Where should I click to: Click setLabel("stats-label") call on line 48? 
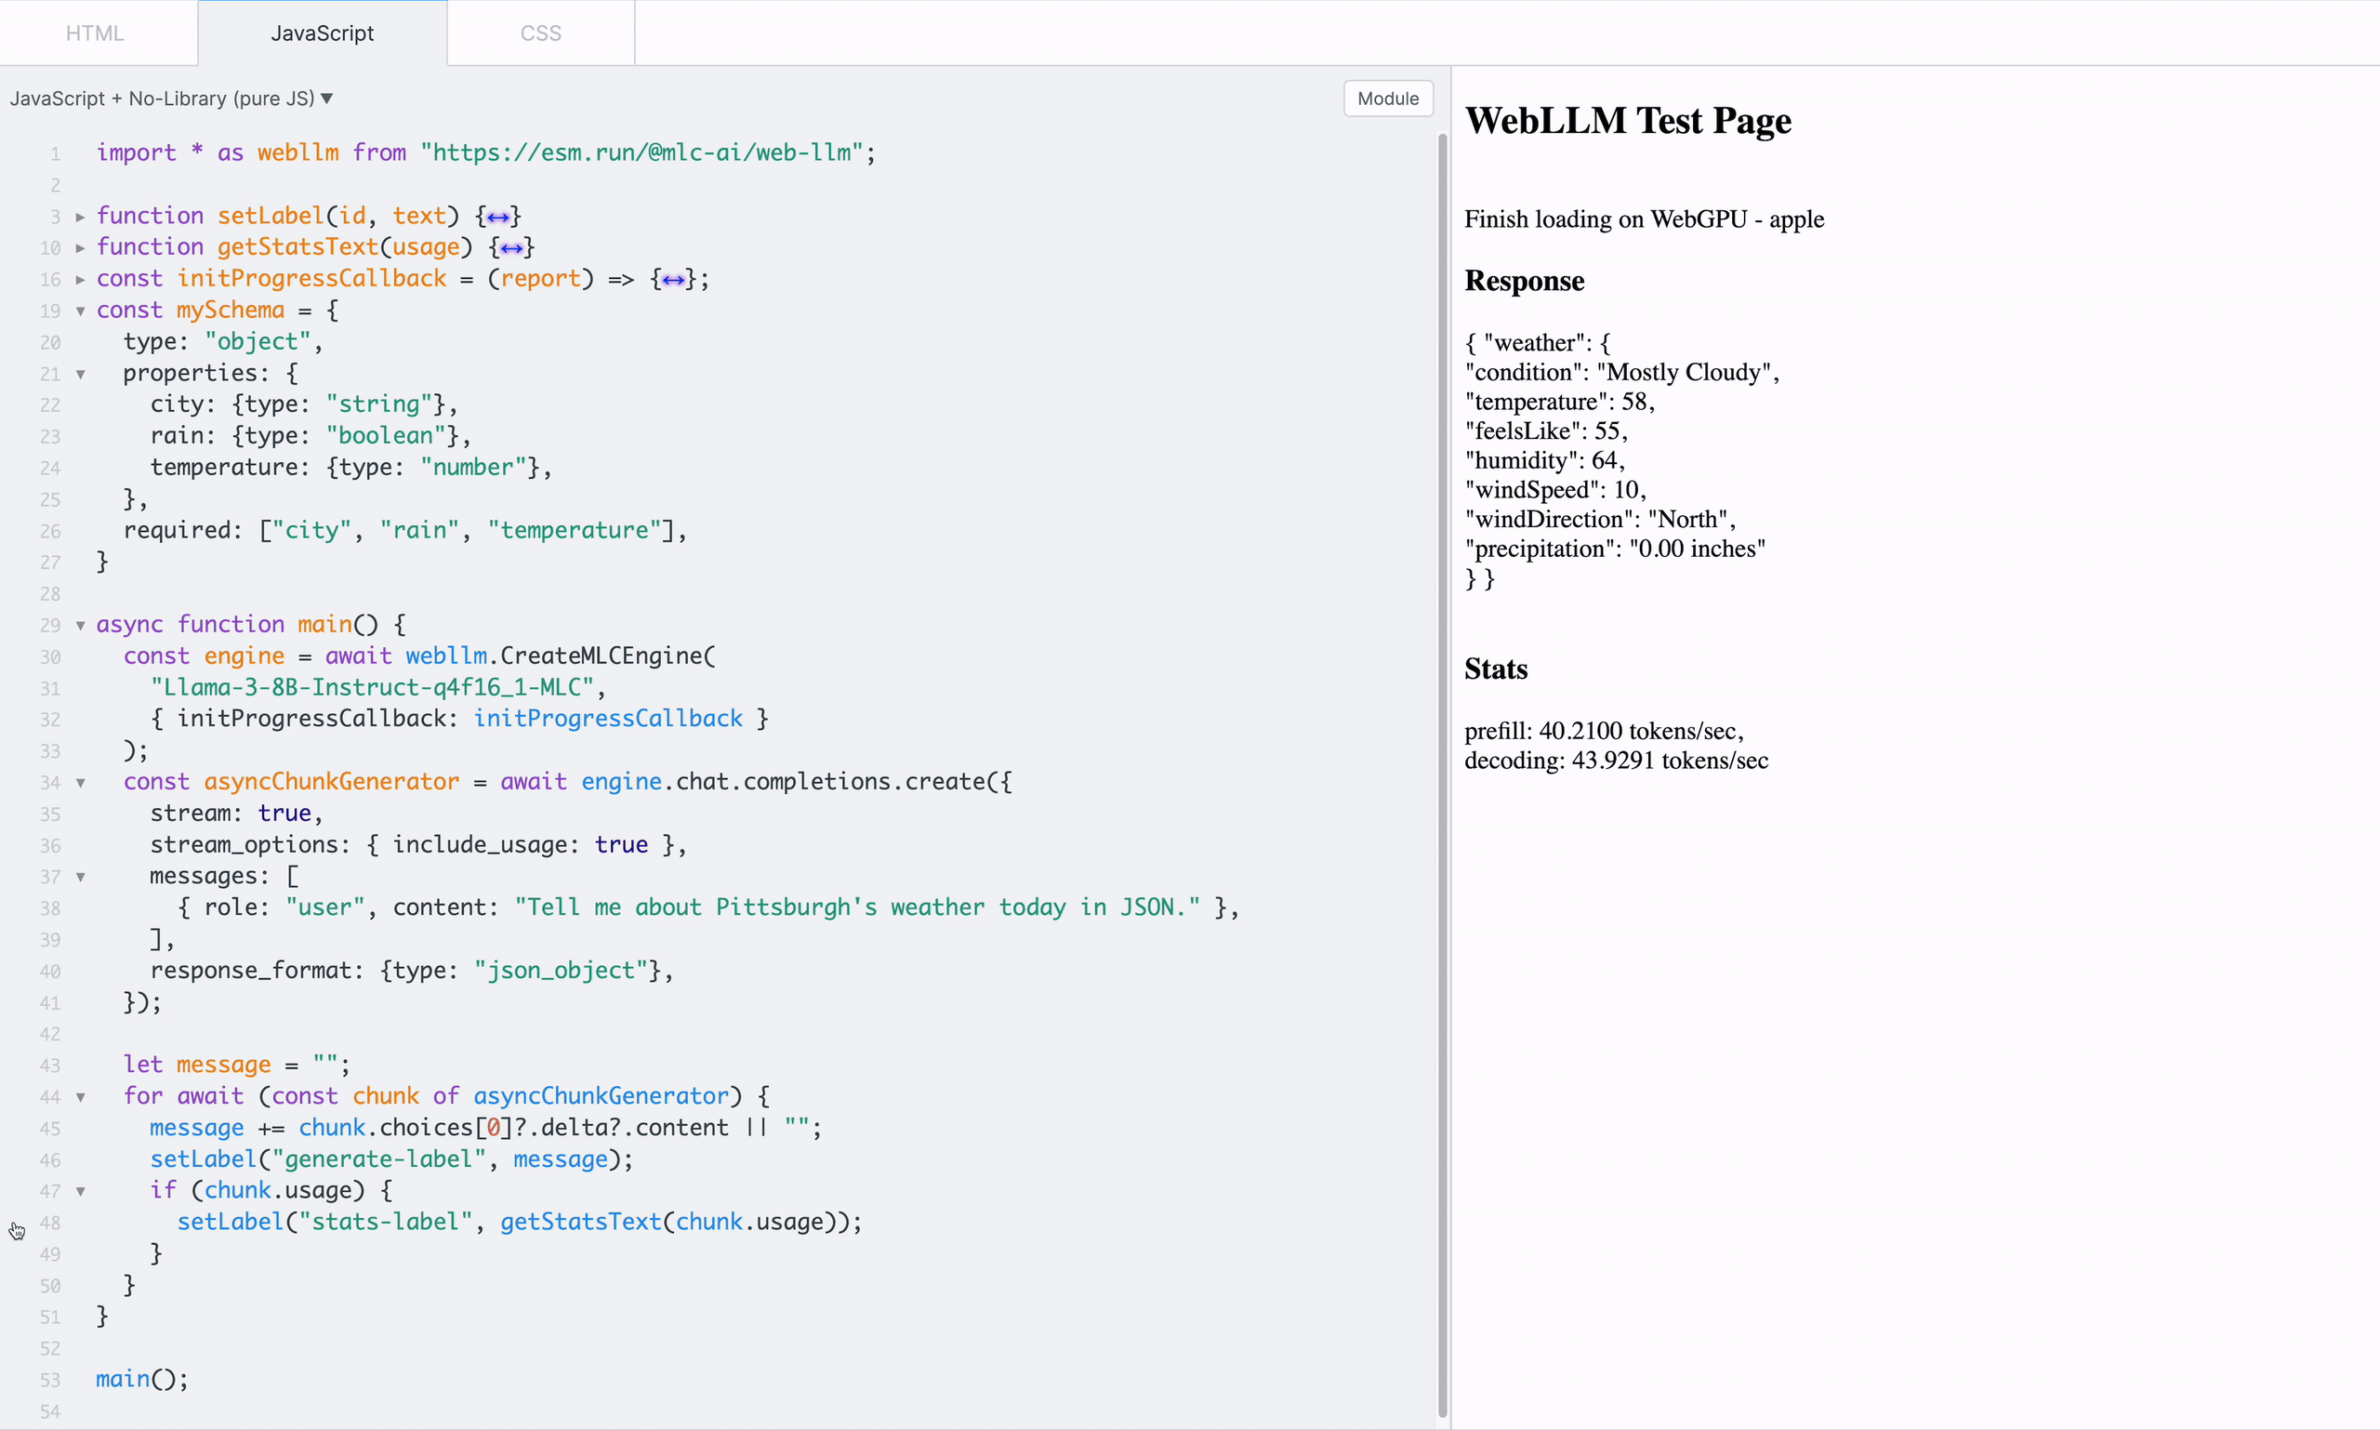click(520, 1222)
